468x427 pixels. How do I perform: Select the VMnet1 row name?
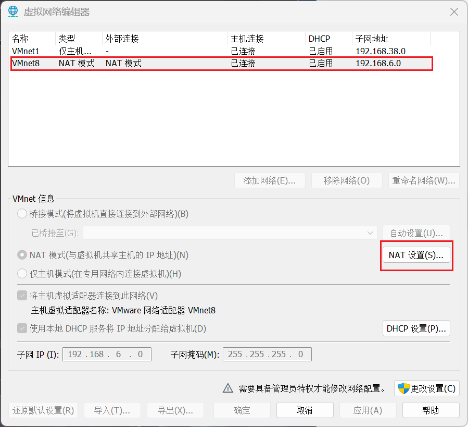[x=26, y=51]
